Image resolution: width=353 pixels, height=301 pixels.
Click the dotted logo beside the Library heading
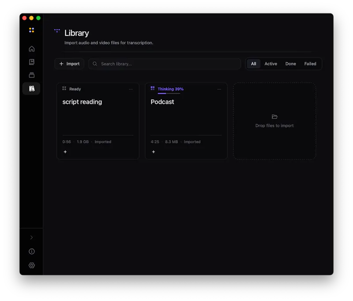(x=57, y=30)
